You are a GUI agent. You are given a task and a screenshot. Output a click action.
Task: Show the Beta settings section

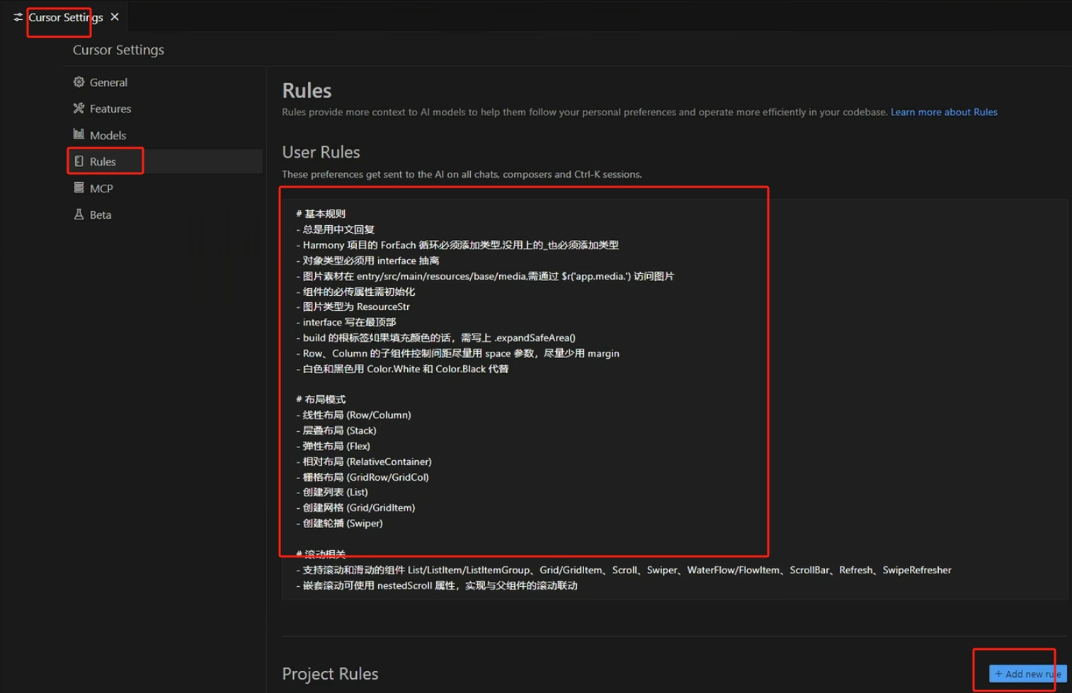101,214
